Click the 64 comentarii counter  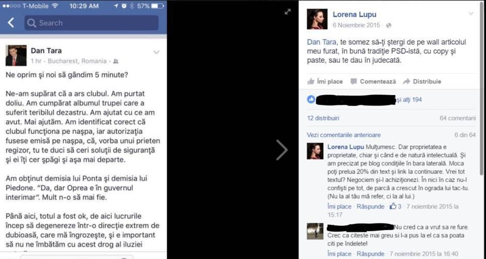(458, 118)
